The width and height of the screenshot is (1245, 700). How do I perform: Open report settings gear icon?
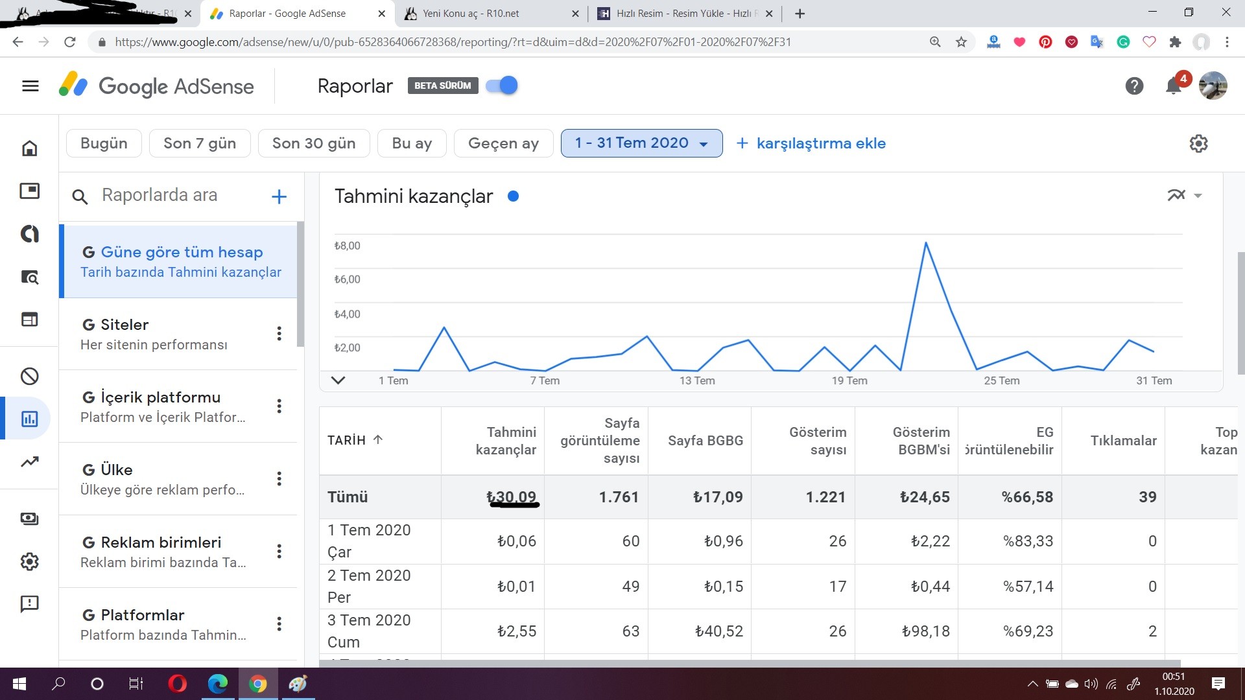[1198, 144]
